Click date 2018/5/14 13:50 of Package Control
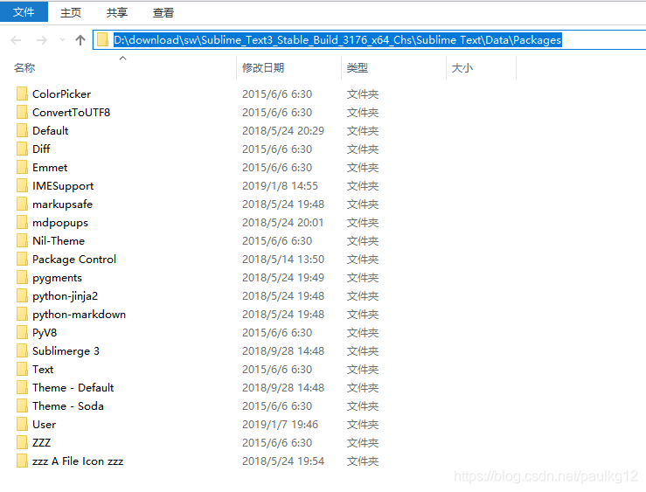This screenshot has height=492, width=646. [x=283, y=260]
